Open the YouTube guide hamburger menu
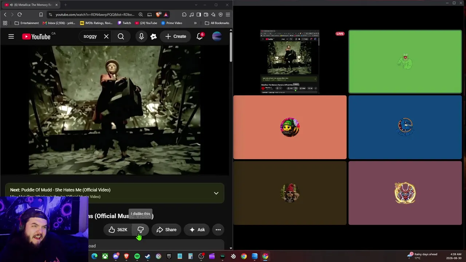The width and height of the screenshot is (466, 262). (x=11, y=36)
